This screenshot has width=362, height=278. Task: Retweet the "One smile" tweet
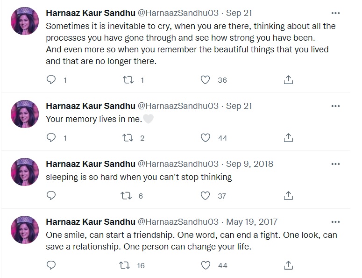[x=126, y=265]
